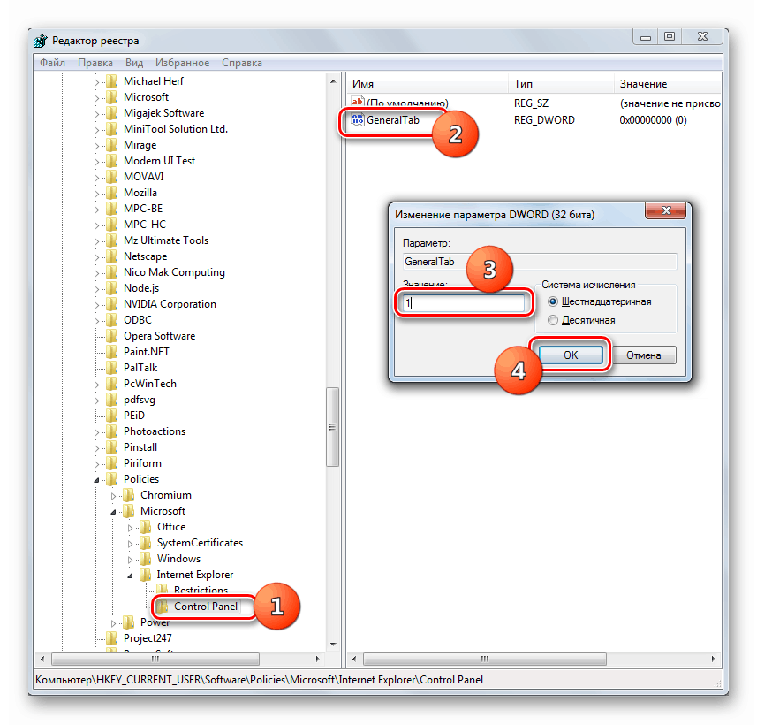
Task: Expand the Office tree node
Action: click(x=131, y=529)
